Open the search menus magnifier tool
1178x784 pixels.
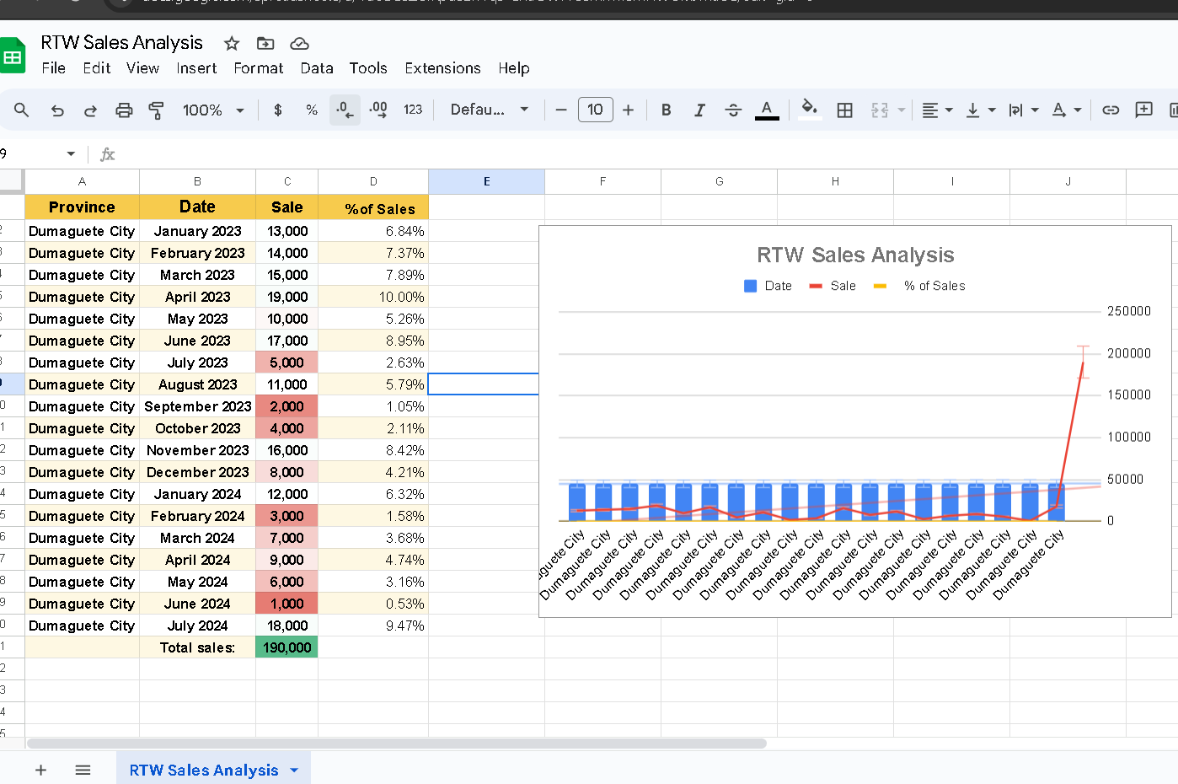(x=22, y=110)
